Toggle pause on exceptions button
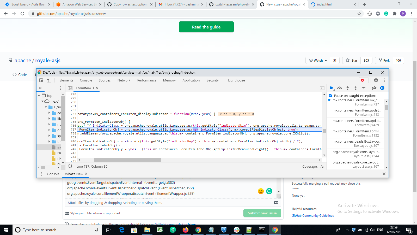 pyautogui.click(x=382, y=88)
